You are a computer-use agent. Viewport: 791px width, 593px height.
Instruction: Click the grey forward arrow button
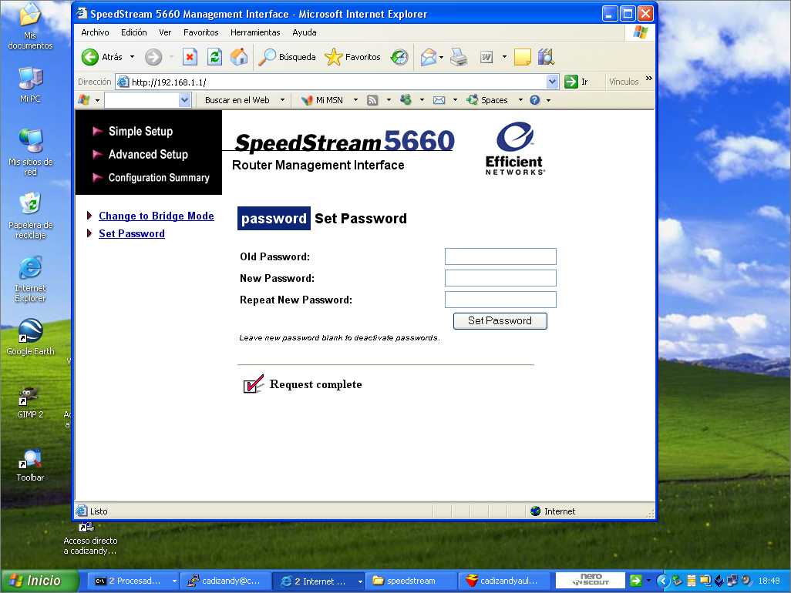153,57
